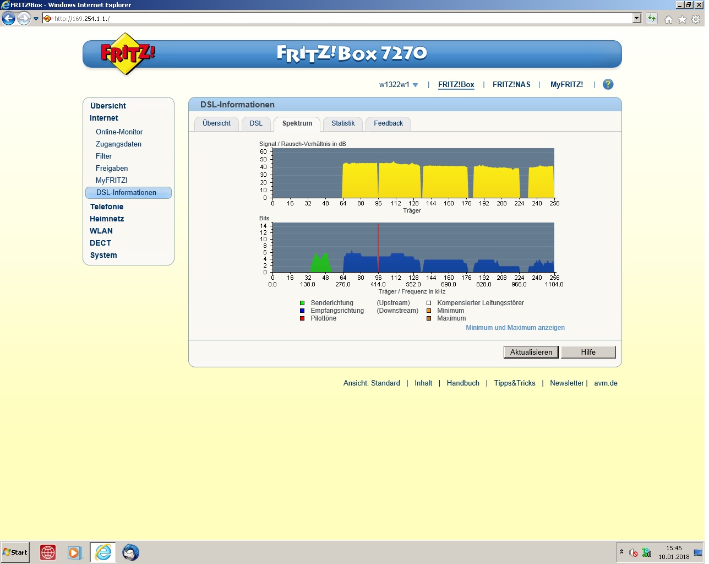This screenshot has height=564, width=709.
Task: Click the red globe taskbar icon
Action: (x=48, y=552)
